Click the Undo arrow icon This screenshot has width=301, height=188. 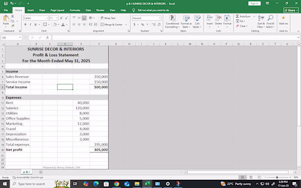pos(12,3)
